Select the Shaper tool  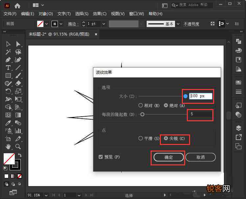pos(8,83)
